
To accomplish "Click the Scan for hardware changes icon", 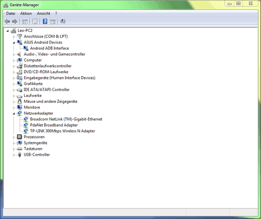I will [63, 21].
